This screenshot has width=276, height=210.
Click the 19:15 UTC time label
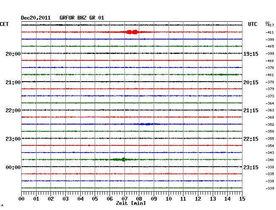(251, 54)
